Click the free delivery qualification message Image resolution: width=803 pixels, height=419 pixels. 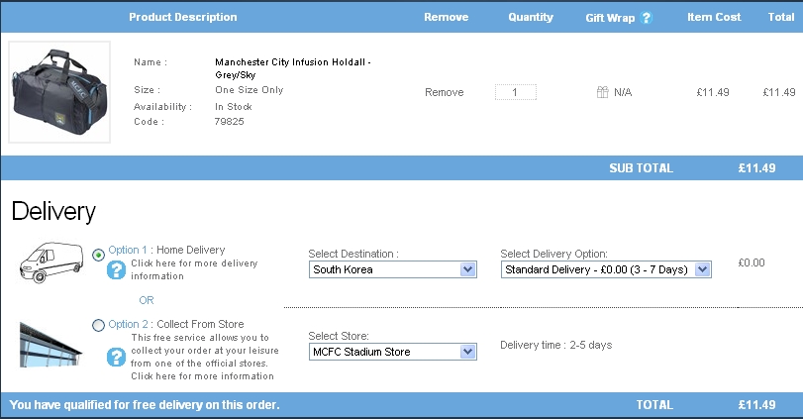point(145,405)
